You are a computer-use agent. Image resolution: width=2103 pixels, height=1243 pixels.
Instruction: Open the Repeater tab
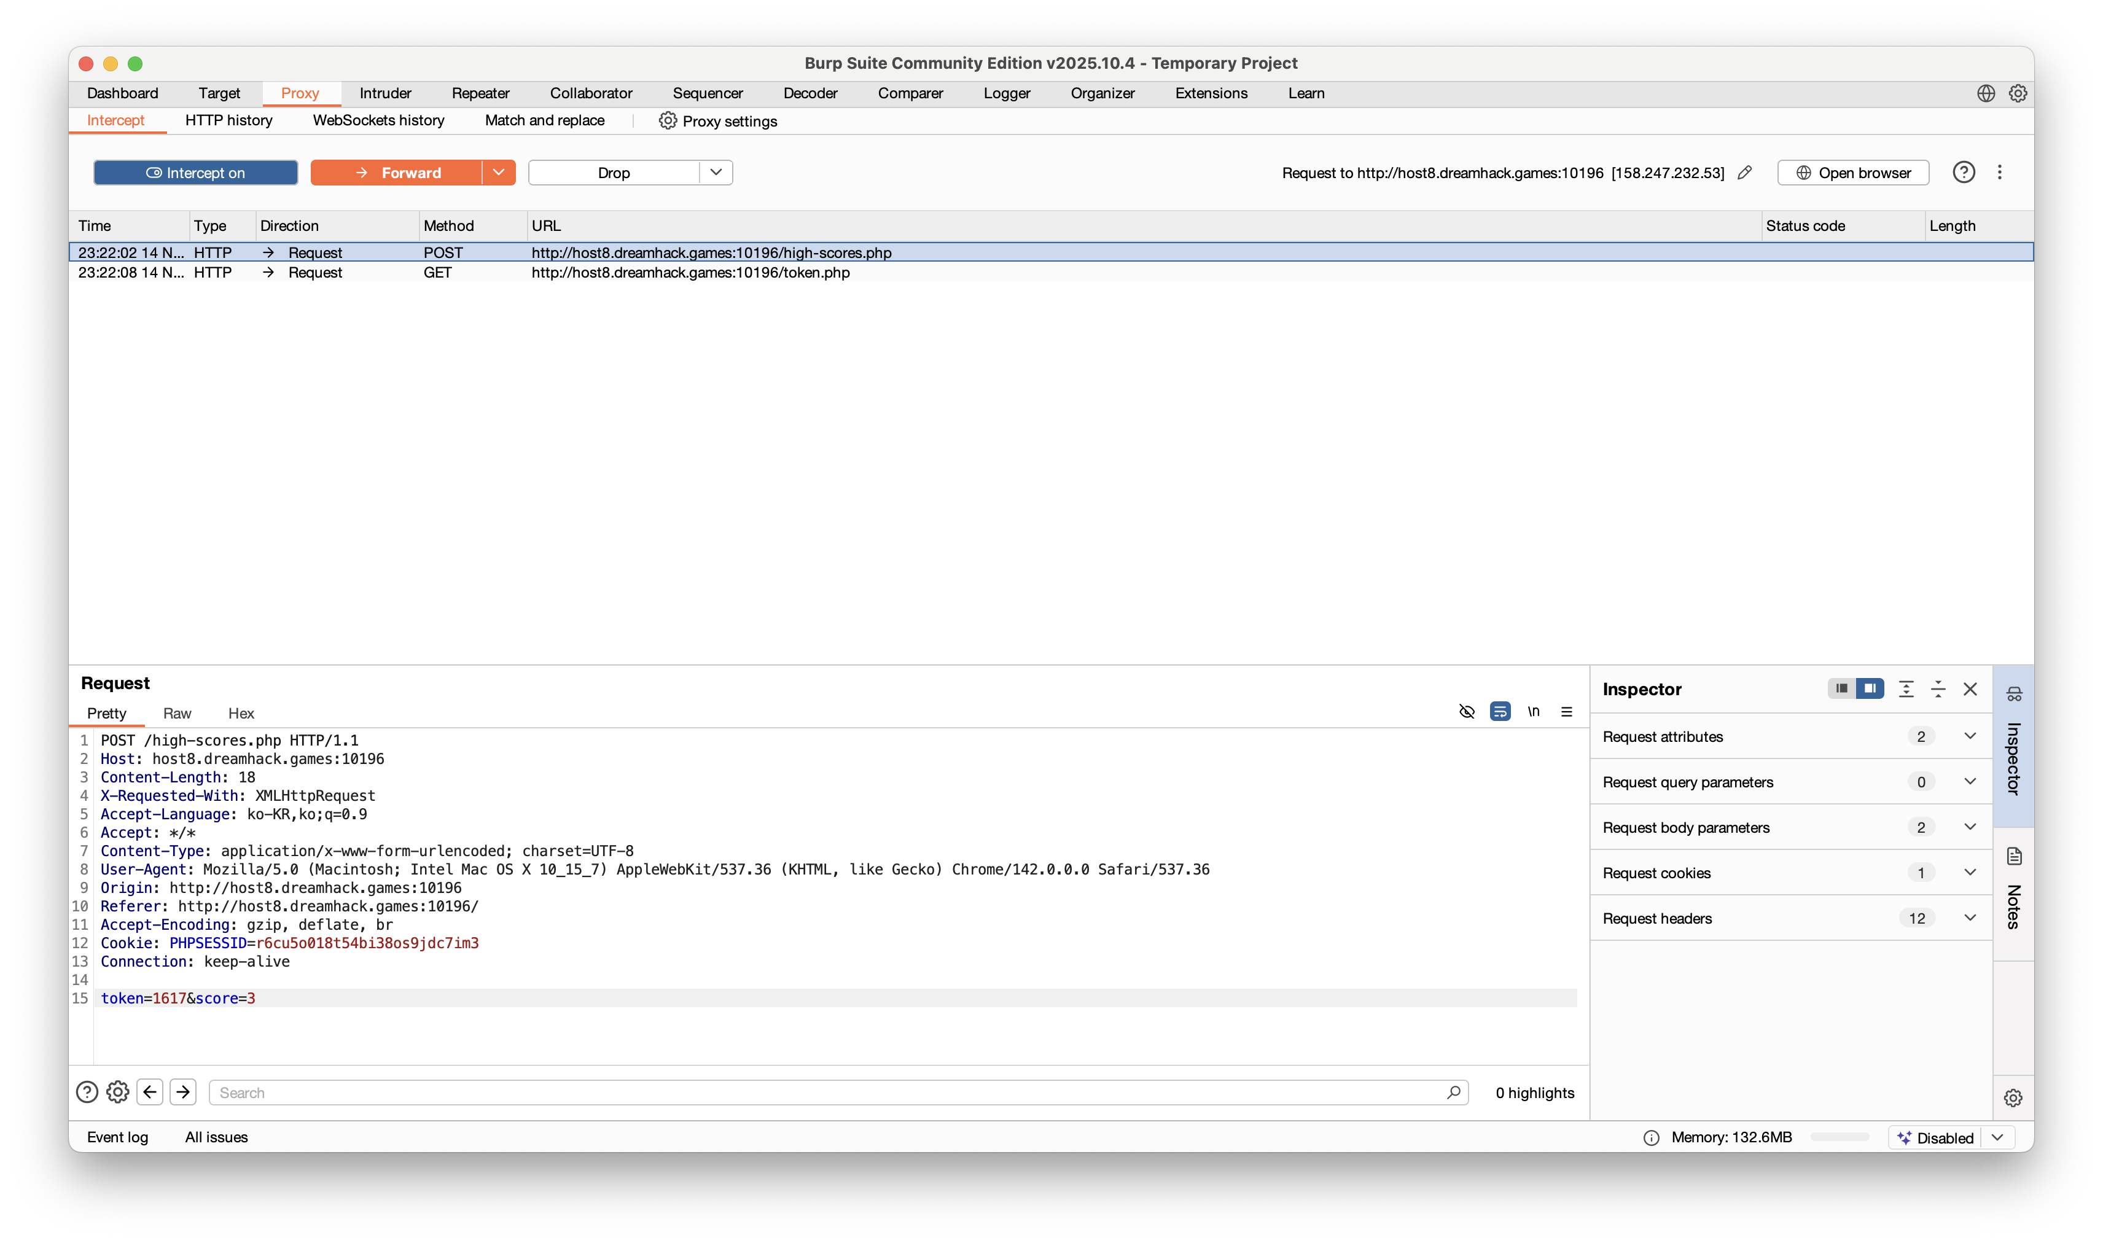[480, 93]
